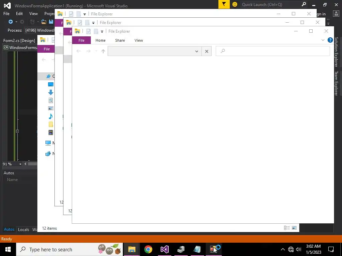Select Music note icon in back File Explorer sidebar
The height and width of the screenshot is (256, 342).
pos(51,116)
